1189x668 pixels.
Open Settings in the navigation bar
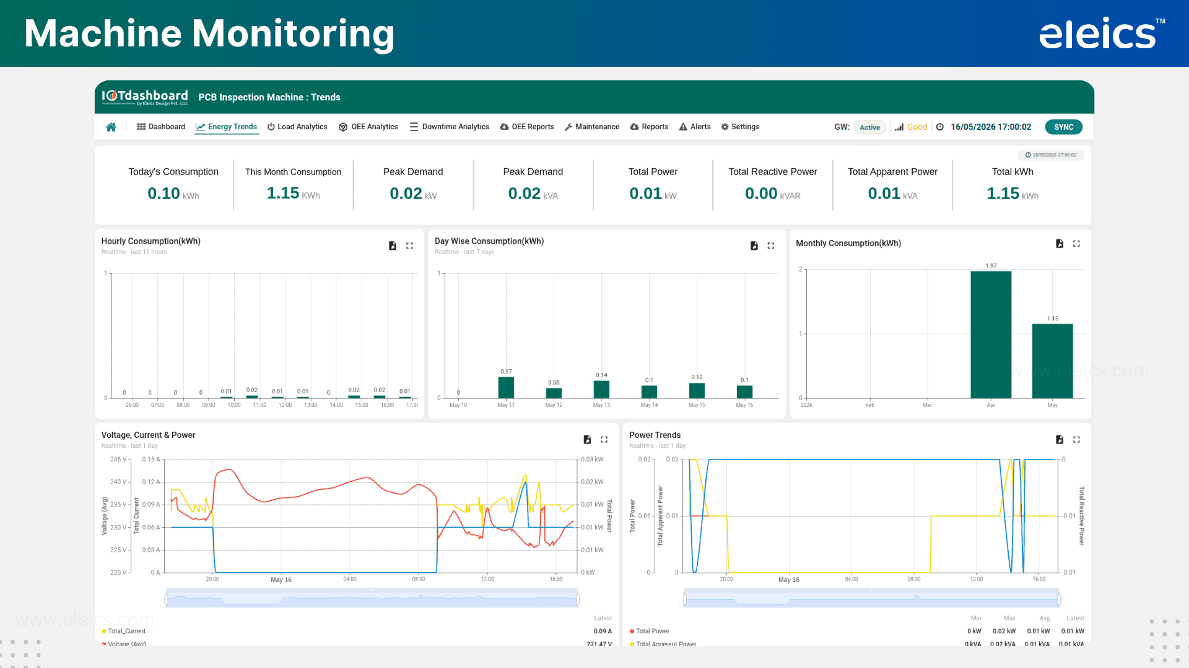click(x=740, y=127)
